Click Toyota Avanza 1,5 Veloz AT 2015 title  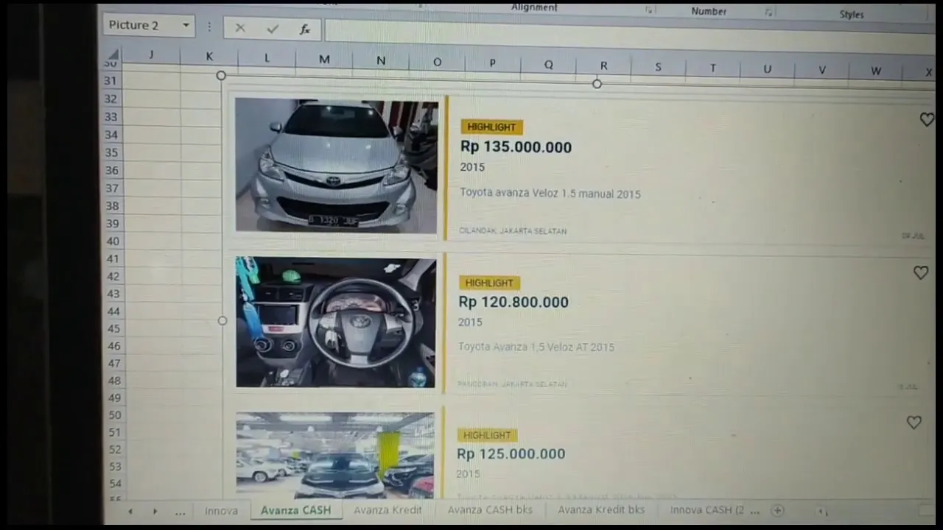pos(536,347)
